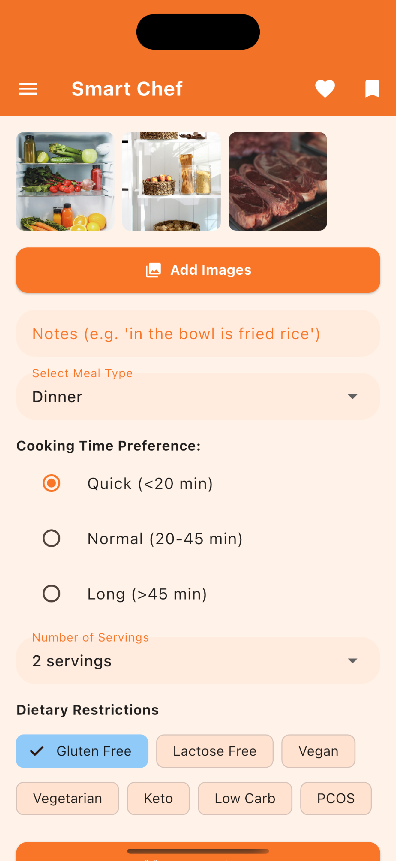Toggle the Vegan dietary chip
Image resolution: width=396 pixels, height=861 pixels.
pyautogui.click(x=318, y=751)
